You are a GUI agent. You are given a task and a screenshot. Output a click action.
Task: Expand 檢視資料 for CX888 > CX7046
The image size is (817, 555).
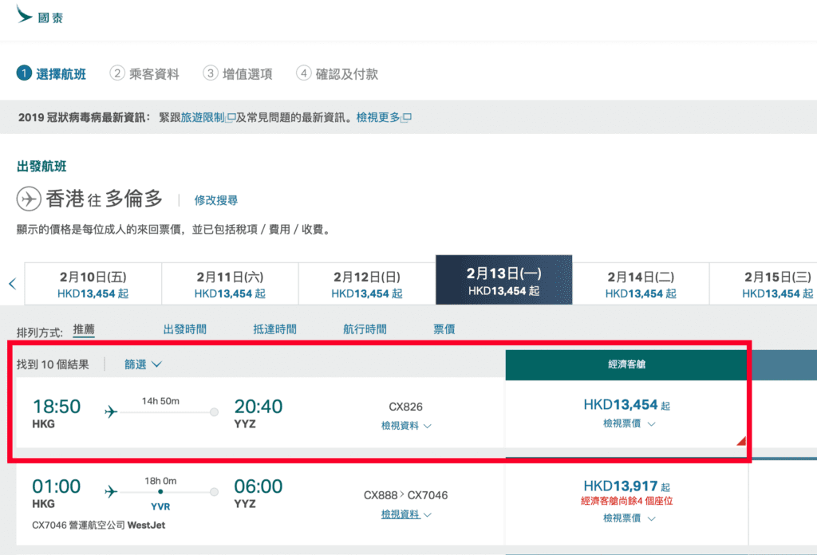pos(406,514)
